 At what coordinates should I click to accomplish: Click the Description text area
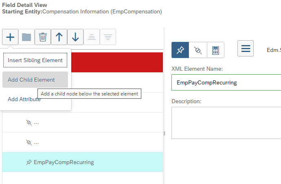click(x=226, y=123)
